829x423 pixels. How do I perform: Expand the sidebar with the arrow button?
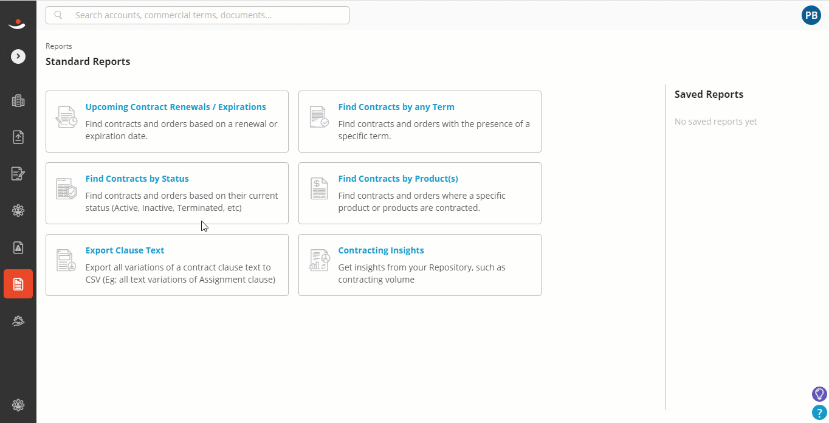point(18,57)
